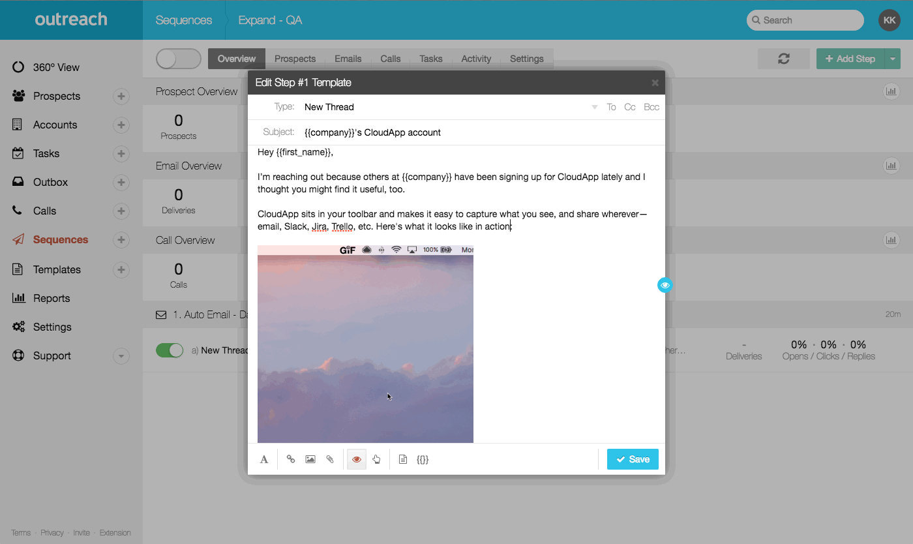Click the Add Step button
Screen dimensions: 913x544
coord(850,59)
